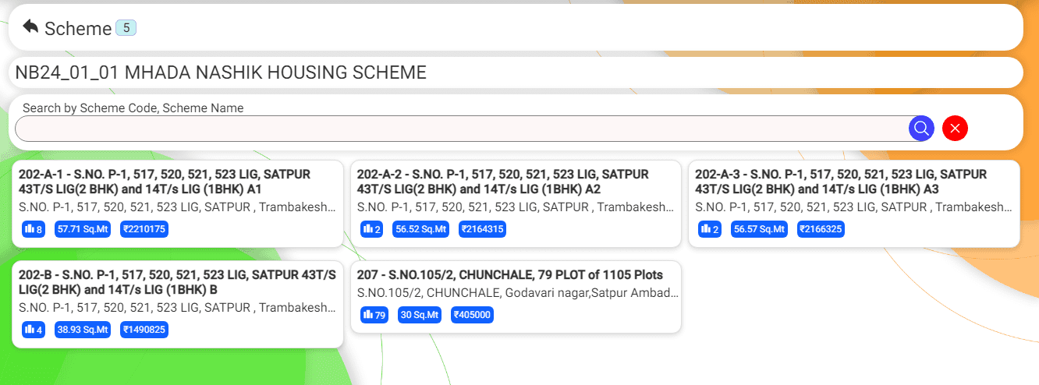The image size is (1039, 385).
Task: Click the units badge on card 202-A-3
Action: click(710, 229)
